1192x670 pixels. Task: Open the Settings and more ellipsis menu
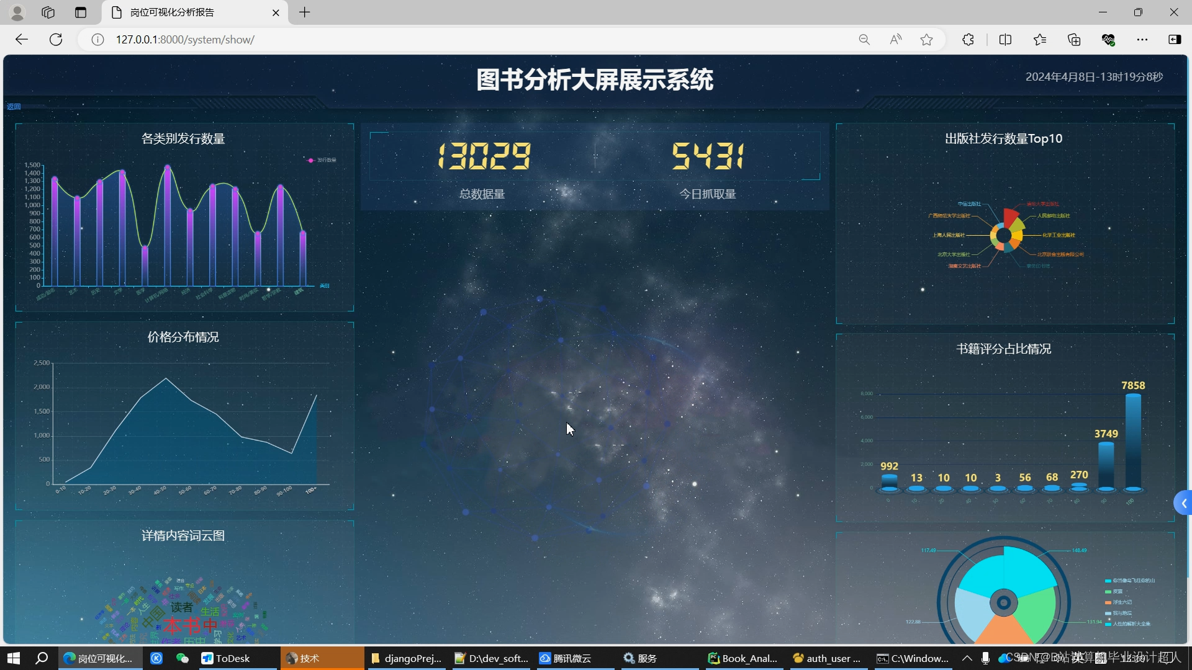1142,40
